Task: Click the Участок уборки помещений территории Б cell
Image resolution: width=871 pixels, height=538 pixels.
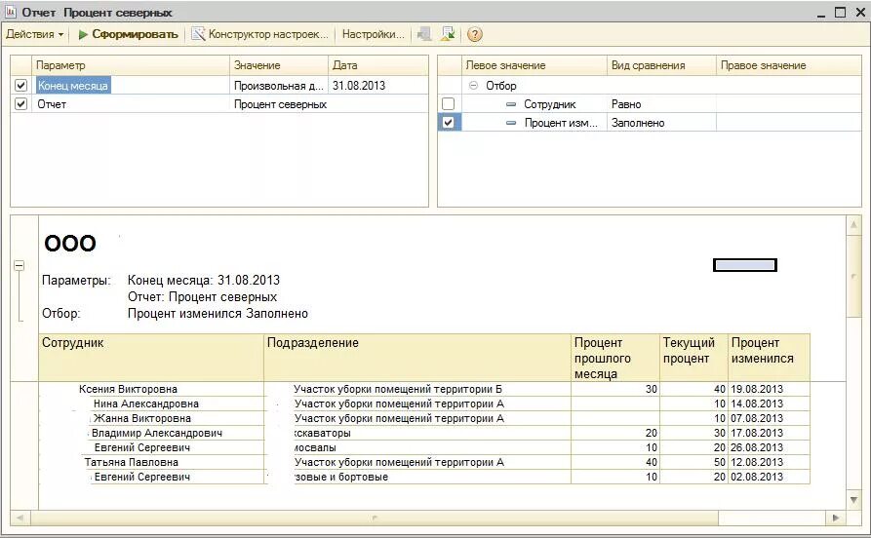Action: pyautogui.click(x=417, y=389)
